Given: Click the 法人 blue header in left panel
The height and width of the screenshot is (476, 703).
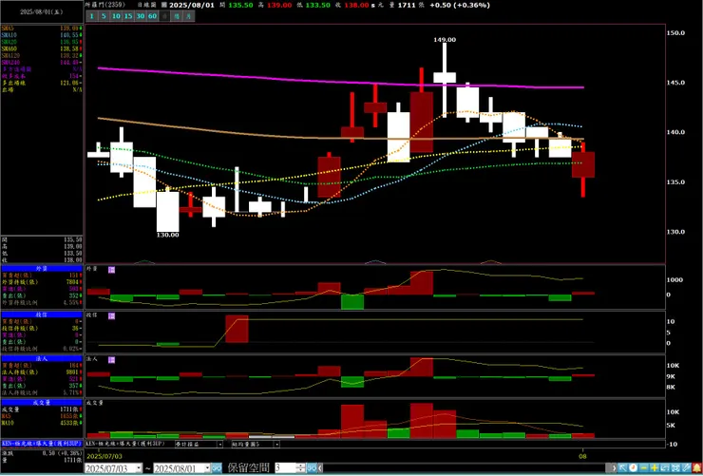Looking at the screenshot, I should pyautogui.click(x=42, y=358).
